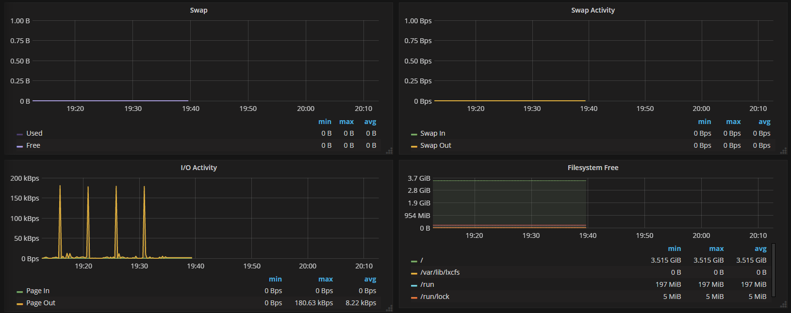
Task: Click the 19:50 time label in I/O Activity graph
Action: click(252, 266)
